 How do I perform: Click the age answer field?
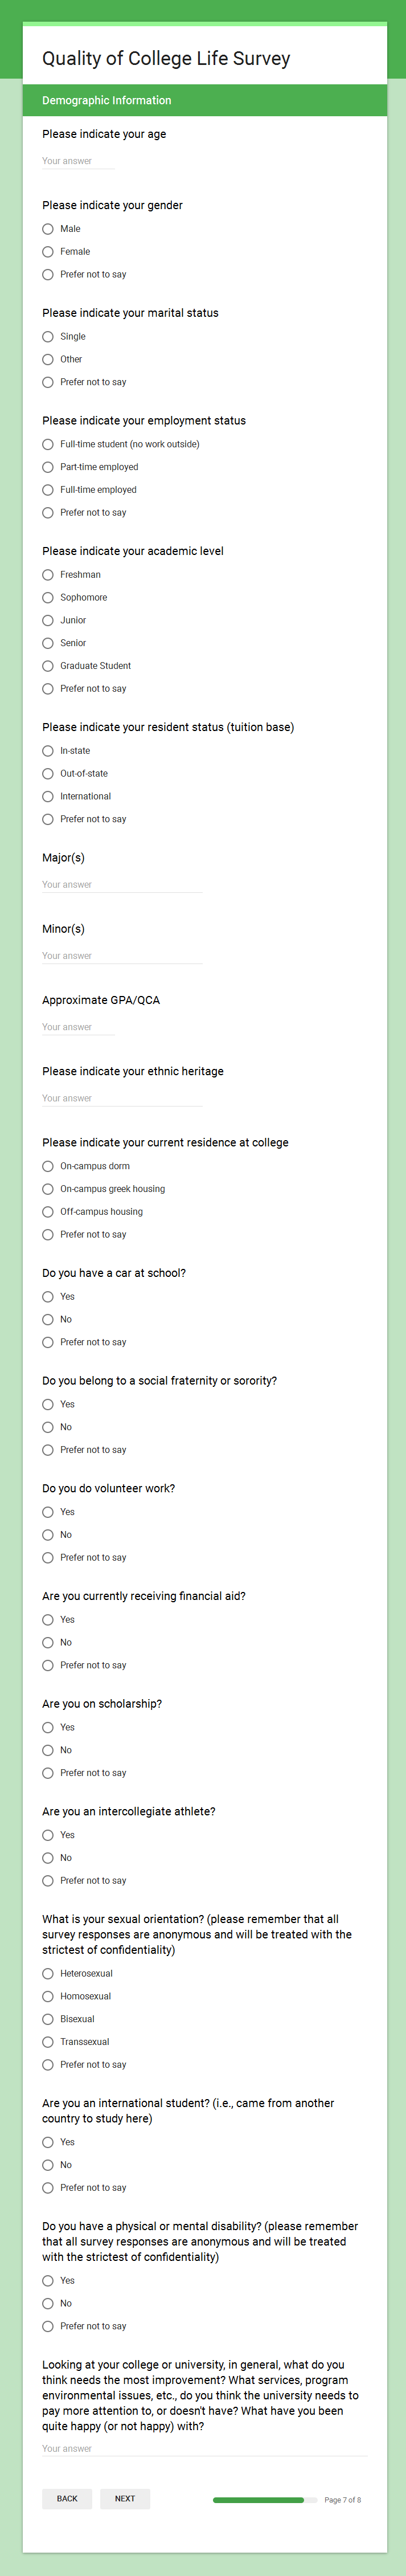click(78, 161)
